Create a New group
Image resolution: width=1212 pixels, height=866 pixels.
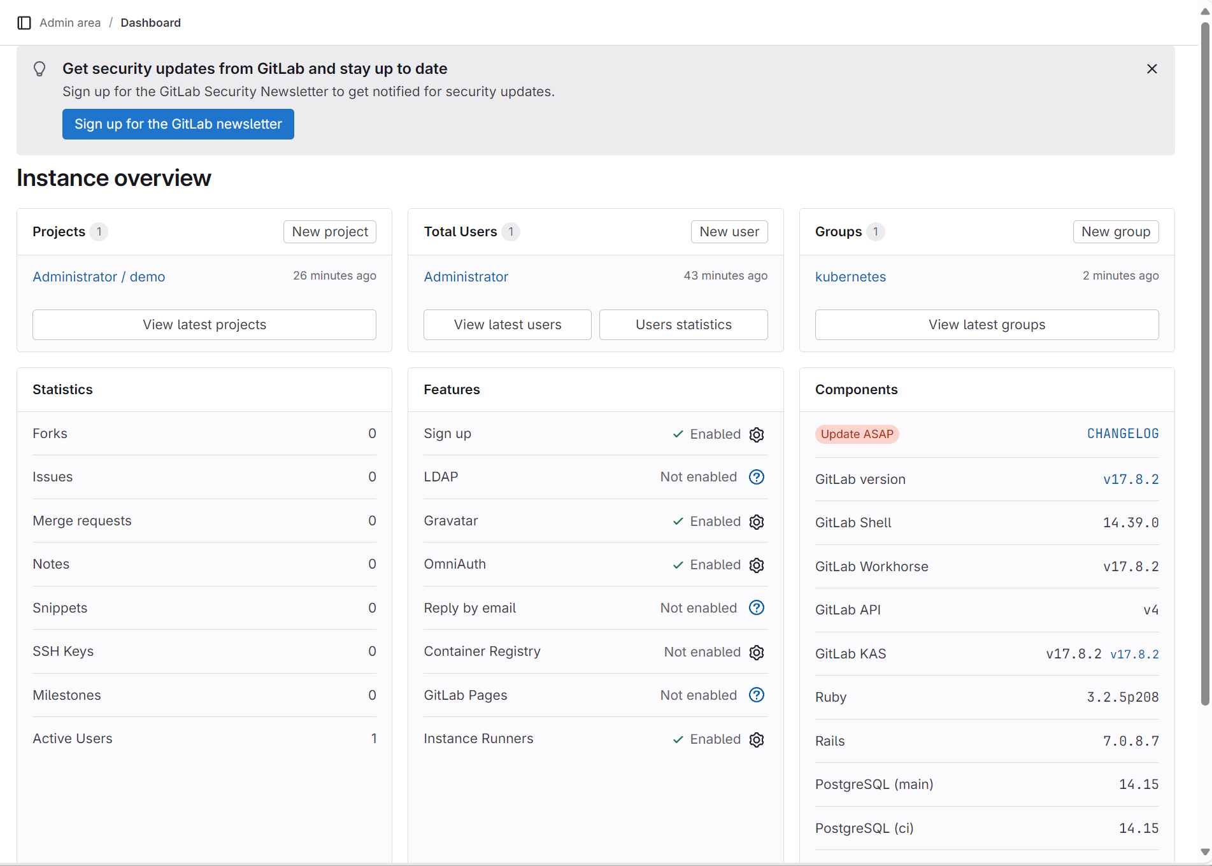coord(1116,232)
